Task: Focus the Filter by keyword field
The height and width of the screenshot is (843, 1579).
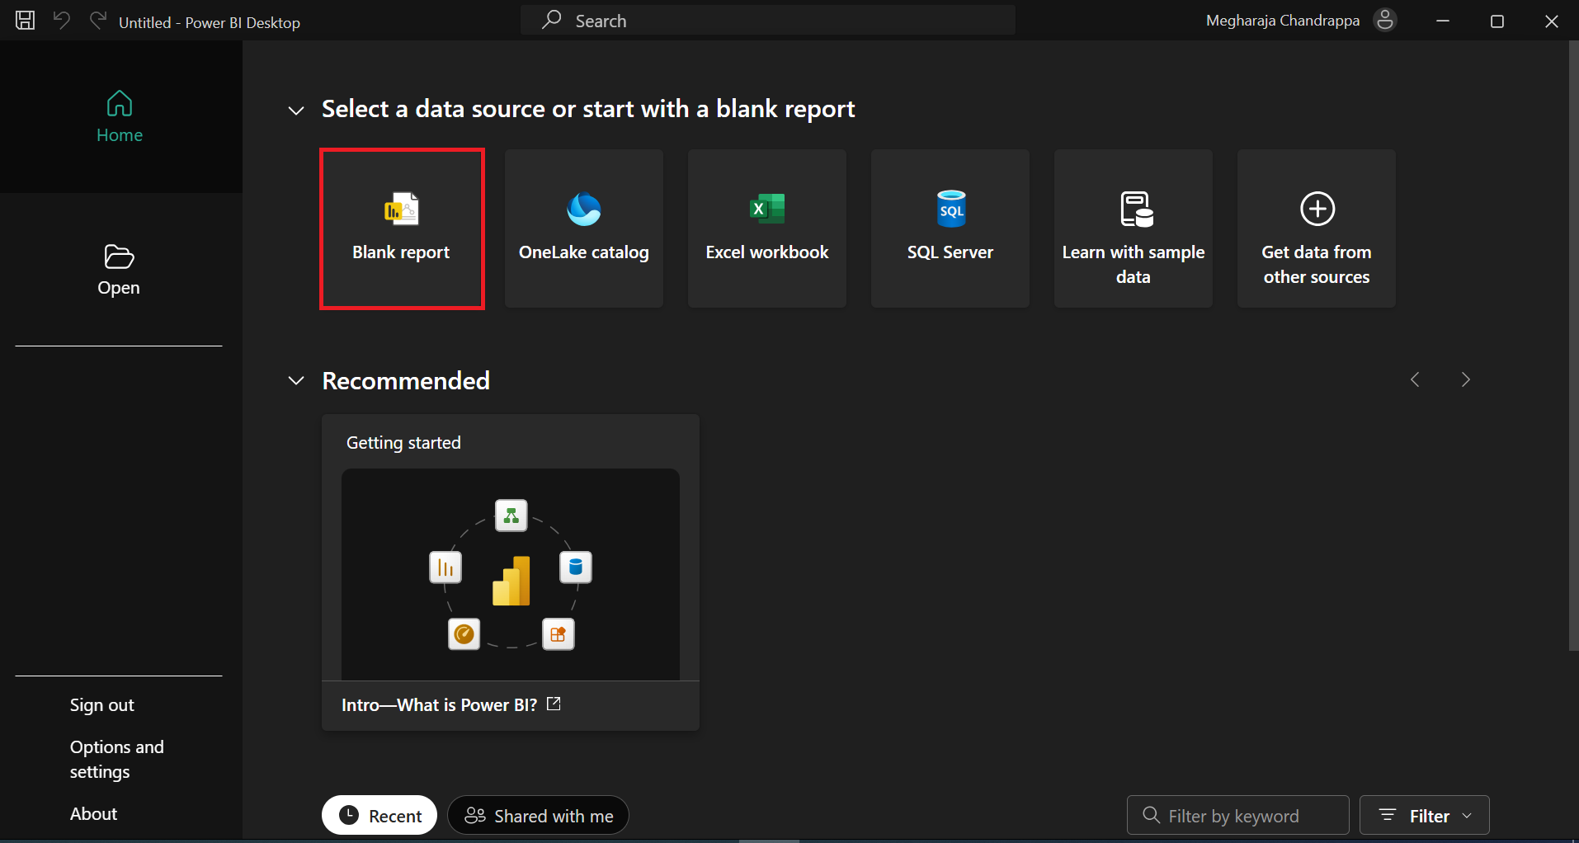Action: pos(1237,816)
